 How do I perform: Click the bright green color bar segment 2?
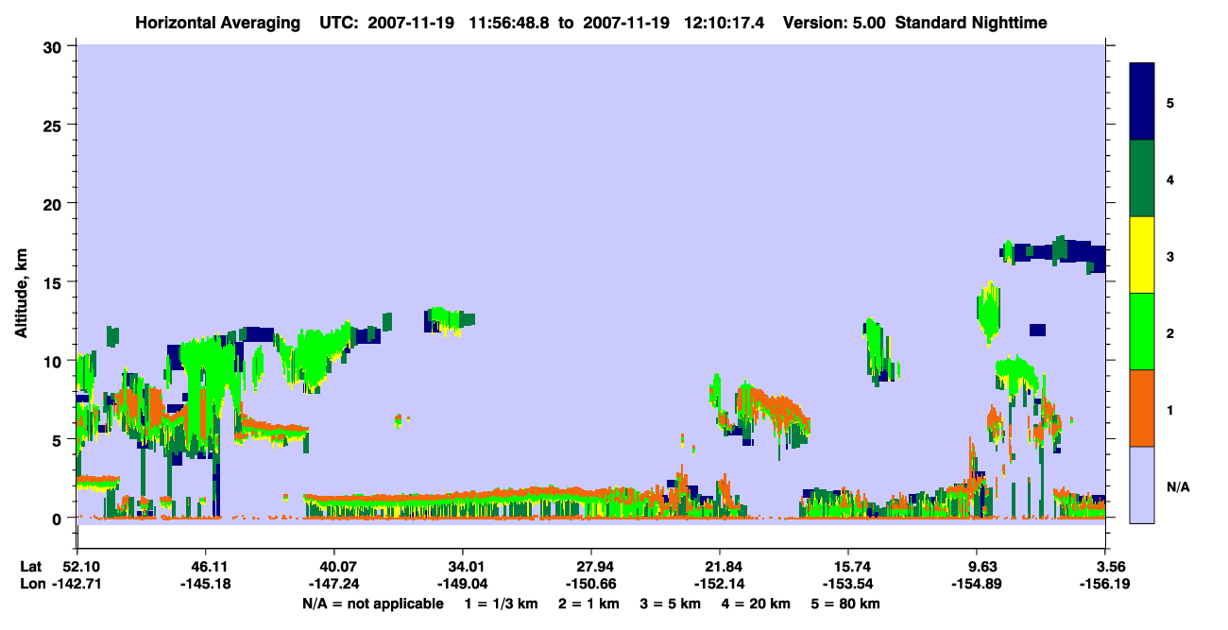[x=1142, y=332]
